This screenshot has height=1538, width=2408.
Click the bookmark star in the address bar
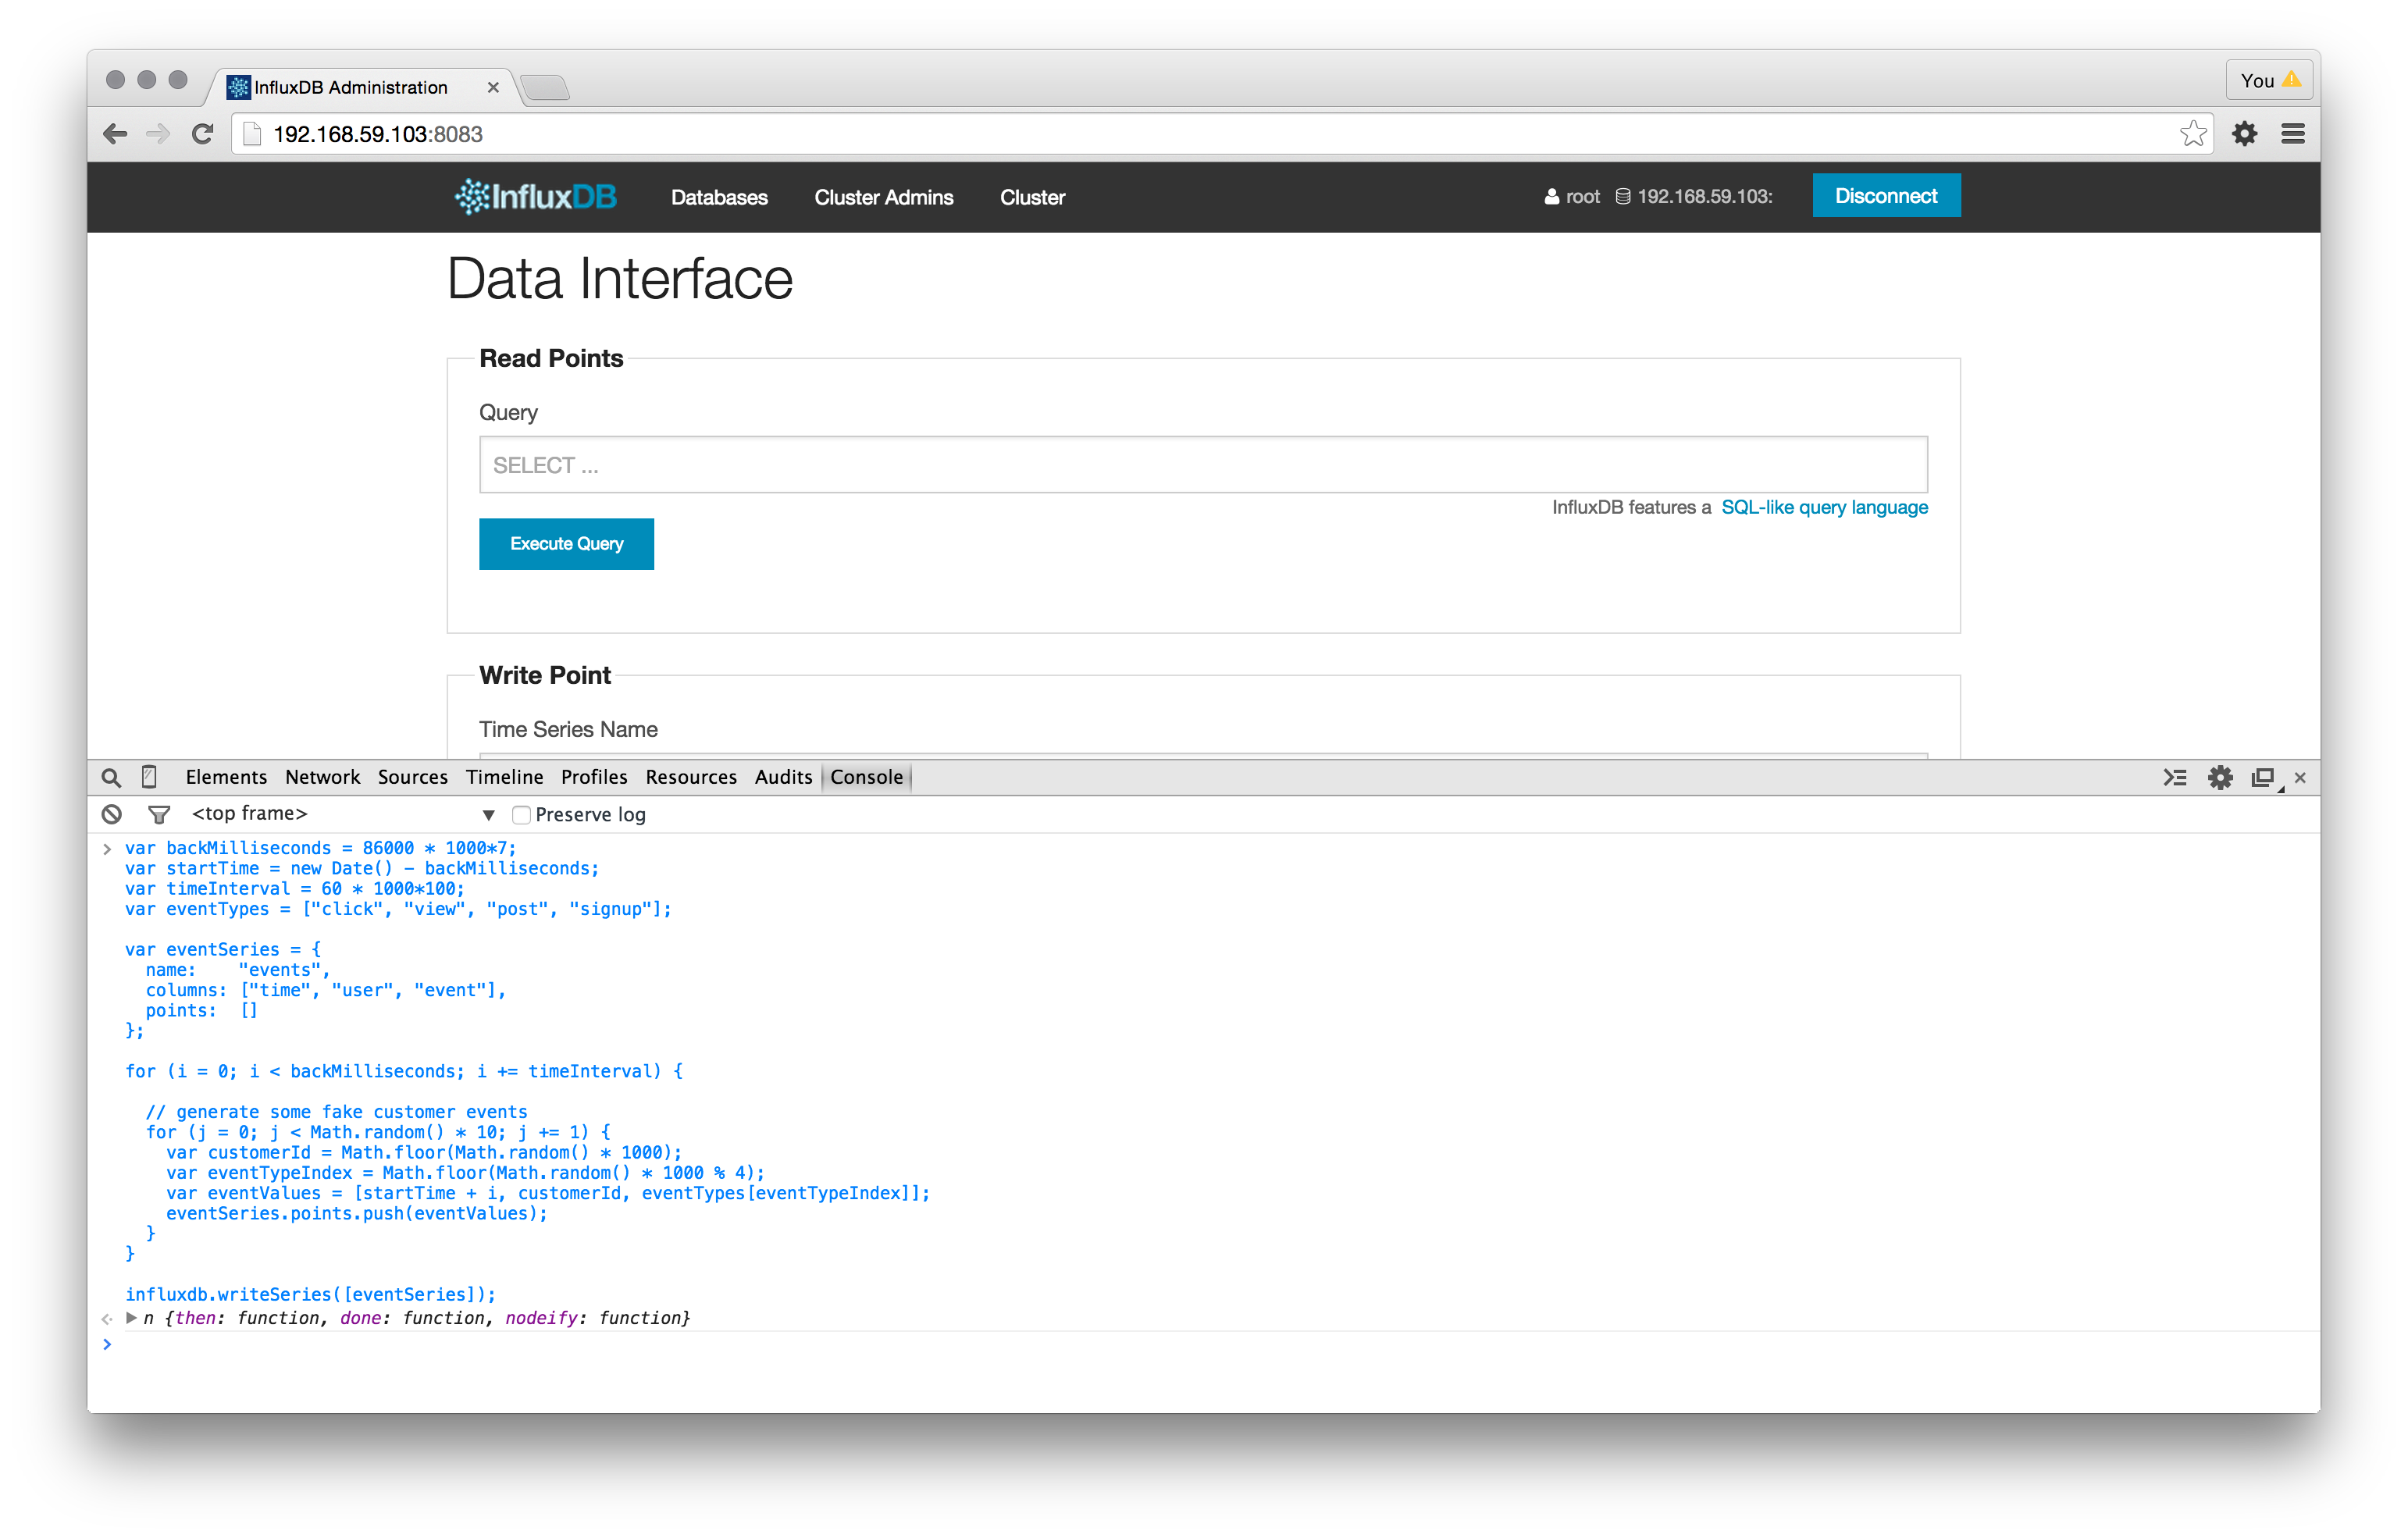[2193, 133]
